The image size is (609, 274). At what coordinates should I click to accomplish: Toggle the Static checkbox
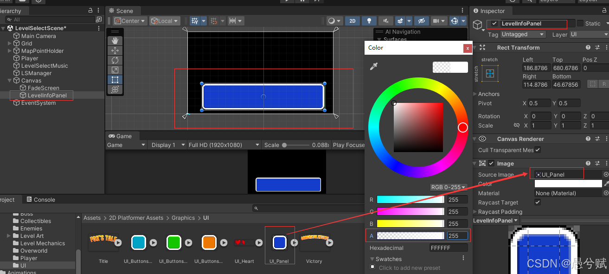580,23
